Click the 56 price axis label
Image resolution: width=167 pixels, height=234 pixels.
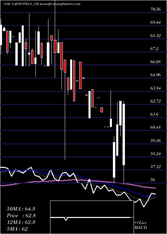153,180
